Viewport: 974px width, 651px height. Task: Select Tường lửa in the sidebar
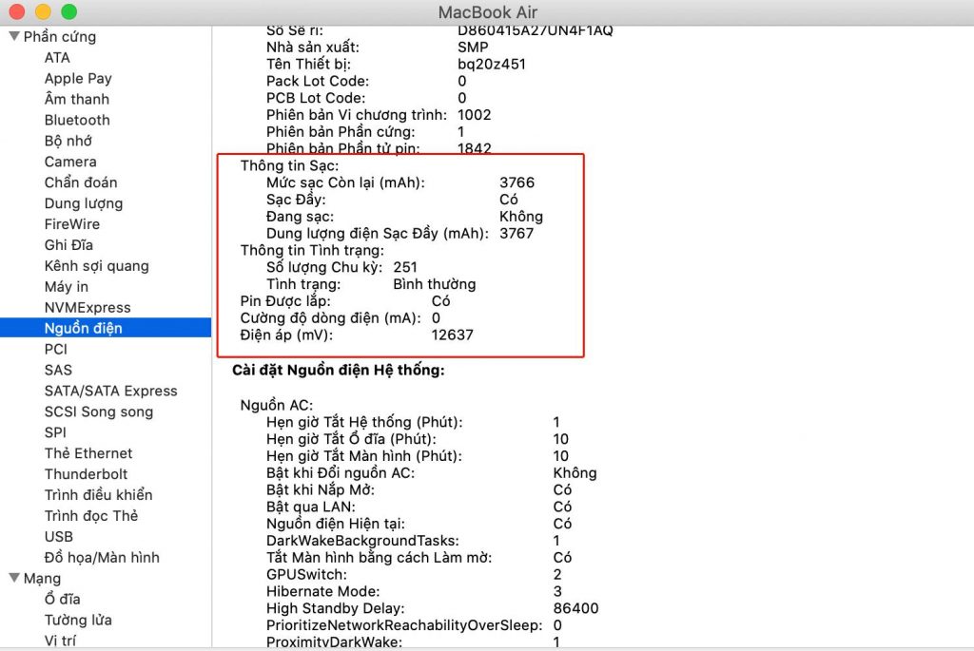(x=78, y=620)
